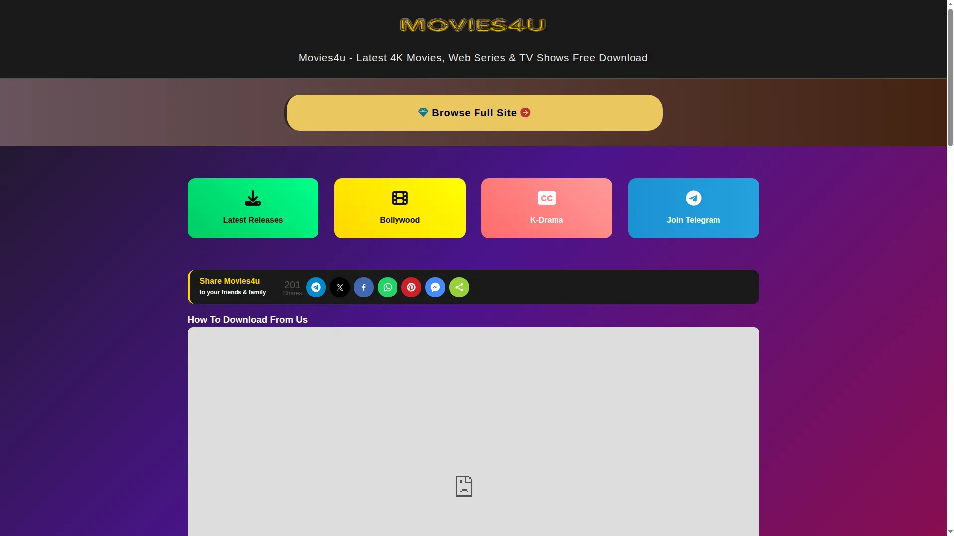This screenshot has height=536, width=954.
Task: Click the How To Download From Us heading
Action: point(247,320)
